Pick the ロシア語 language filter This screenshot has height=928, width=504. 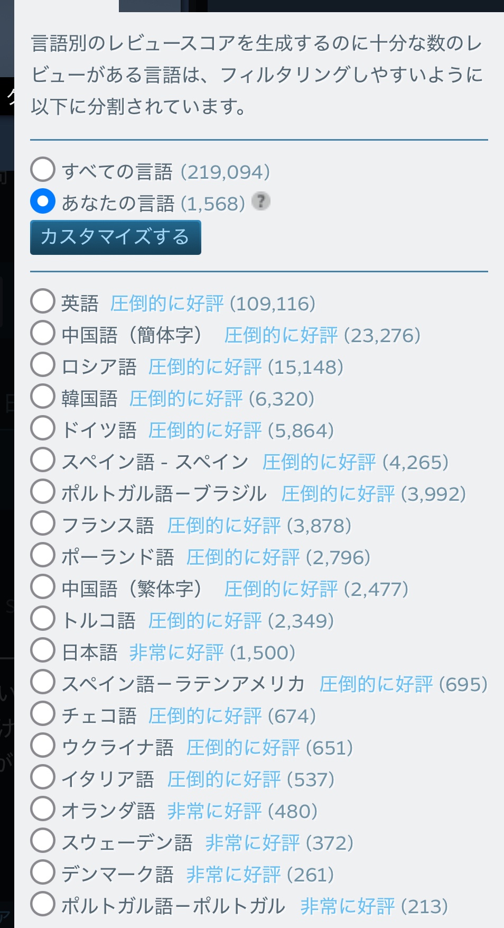click(x=43, y=365)
